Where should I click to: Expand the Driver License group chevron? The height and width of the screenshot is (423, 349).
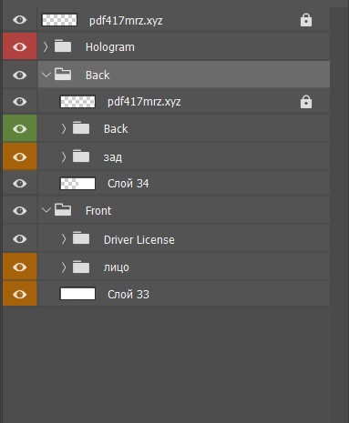pyautogui.click(x=64, y=239)
